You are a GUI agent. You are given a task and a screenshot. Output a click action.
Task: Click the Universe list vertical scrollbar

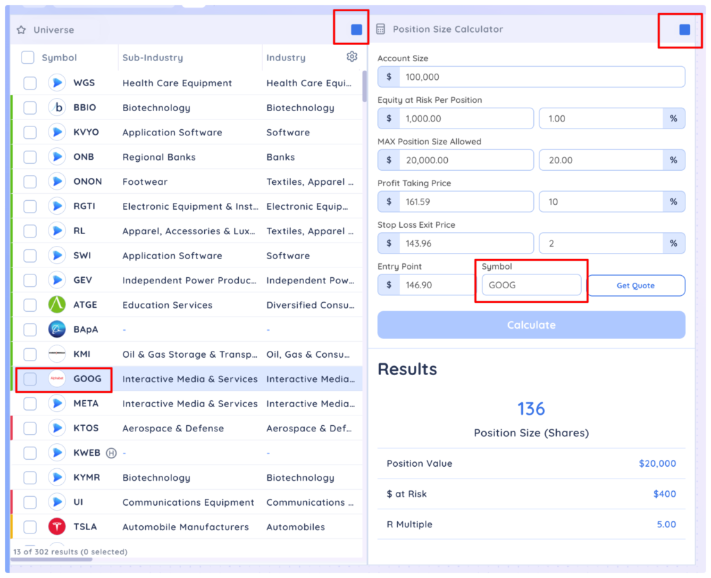click(365, 86)
